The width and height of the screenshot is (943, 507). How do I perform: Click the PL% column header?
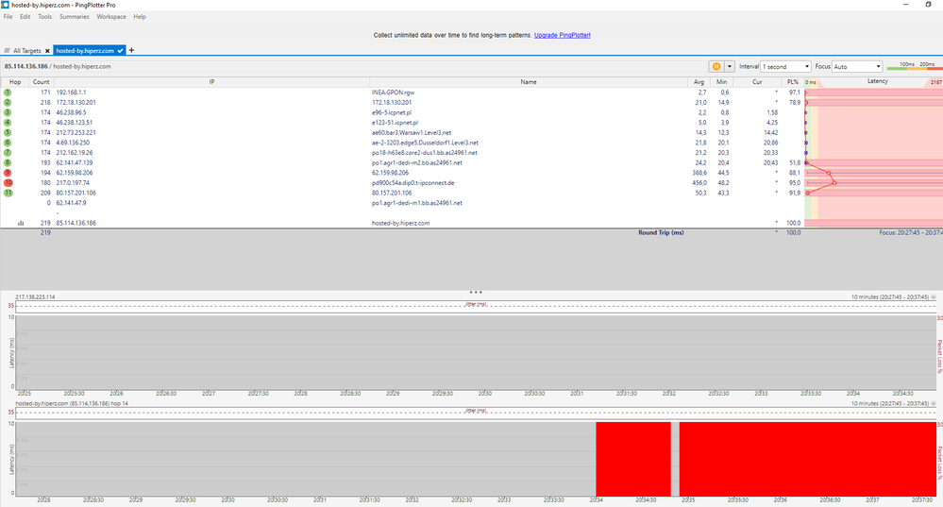[793, 82]
